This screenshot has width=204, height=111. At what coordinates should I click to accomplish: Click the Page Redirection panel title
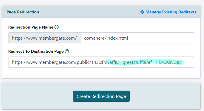(x=23, y=12)
